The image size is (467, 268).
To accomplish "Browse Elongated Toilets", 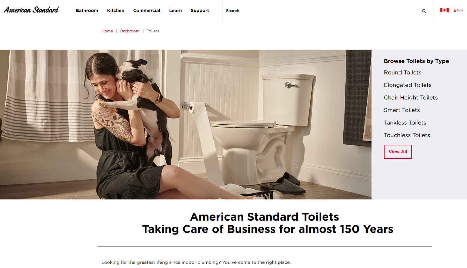I will coord(407,85).
